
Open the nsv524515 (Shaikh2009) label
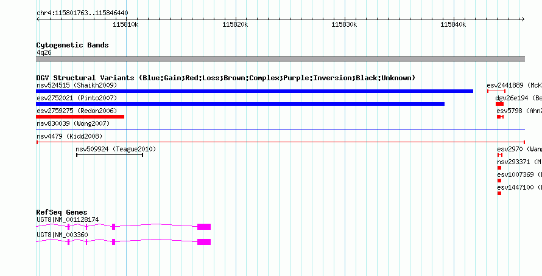click(77, 85)
